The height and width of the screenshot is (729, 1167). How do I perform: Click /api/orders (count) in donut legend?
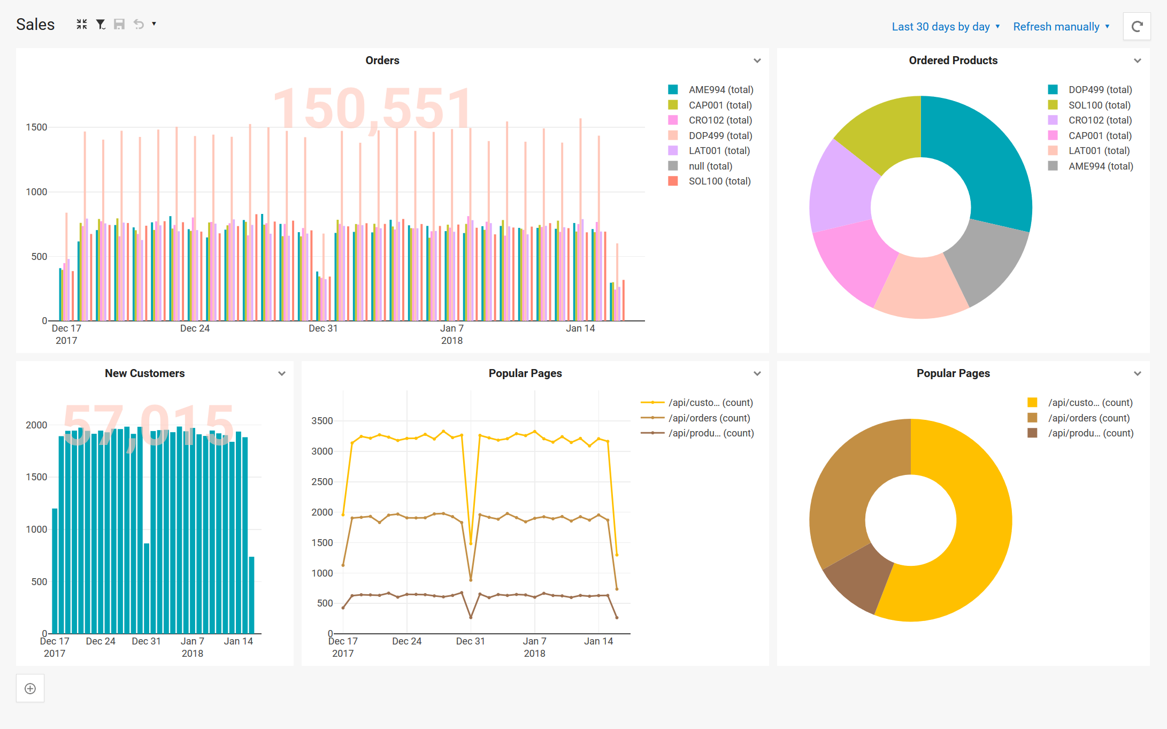(x=1079, y=418)
